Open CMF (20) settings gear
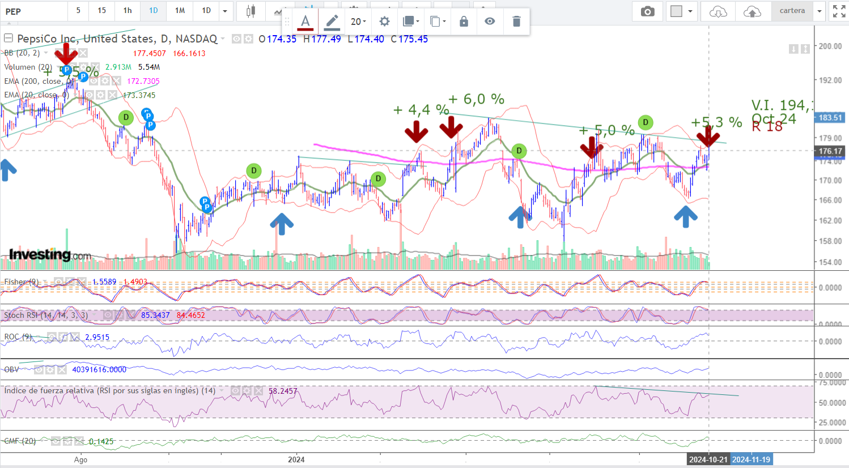This screenshot has width=849, height=468. [x=67, y=441]
